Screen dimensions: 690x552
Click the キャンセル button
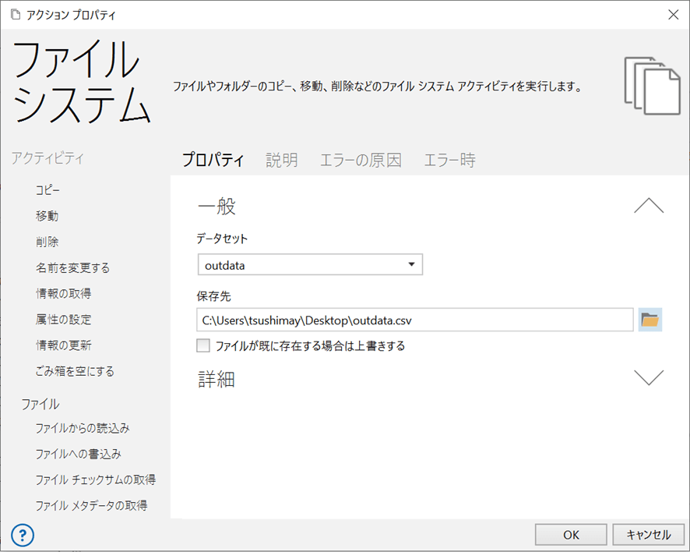(648, 535)
